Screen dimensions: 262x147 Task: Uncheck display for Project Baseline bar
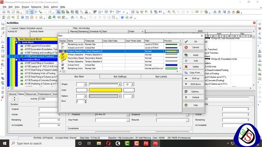(63, 51)
